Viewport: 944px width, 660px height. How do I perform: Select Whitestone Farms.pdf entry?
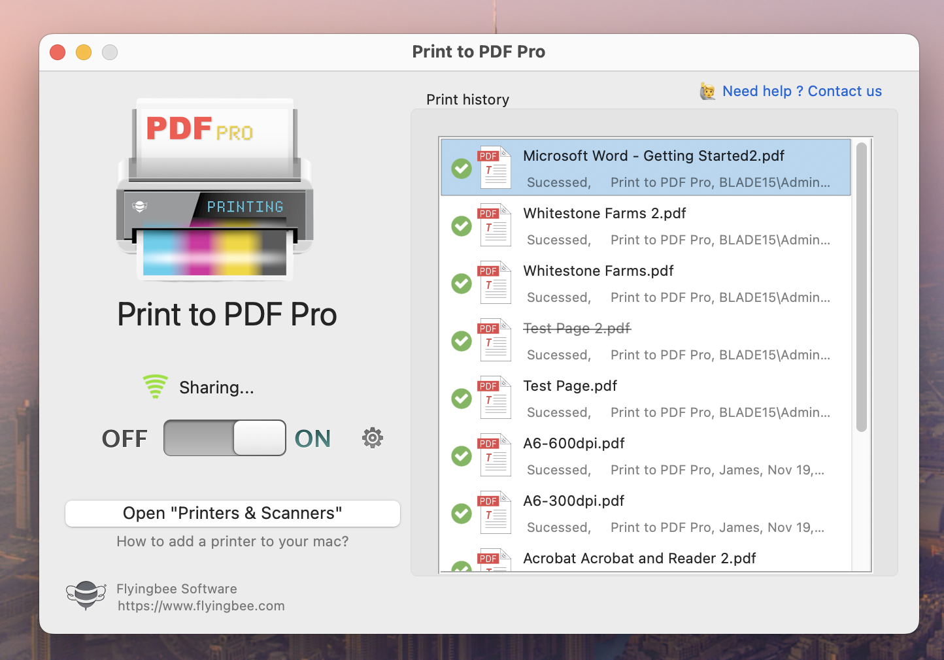646,282
